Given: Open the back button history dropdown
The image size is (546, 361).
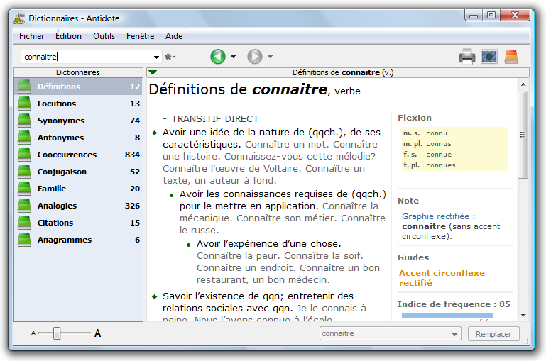Looking at the screenshot, I should [233, 57].
